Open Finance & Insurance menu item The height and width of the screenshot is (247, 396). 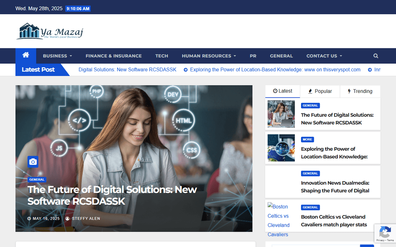click(114, 56)
